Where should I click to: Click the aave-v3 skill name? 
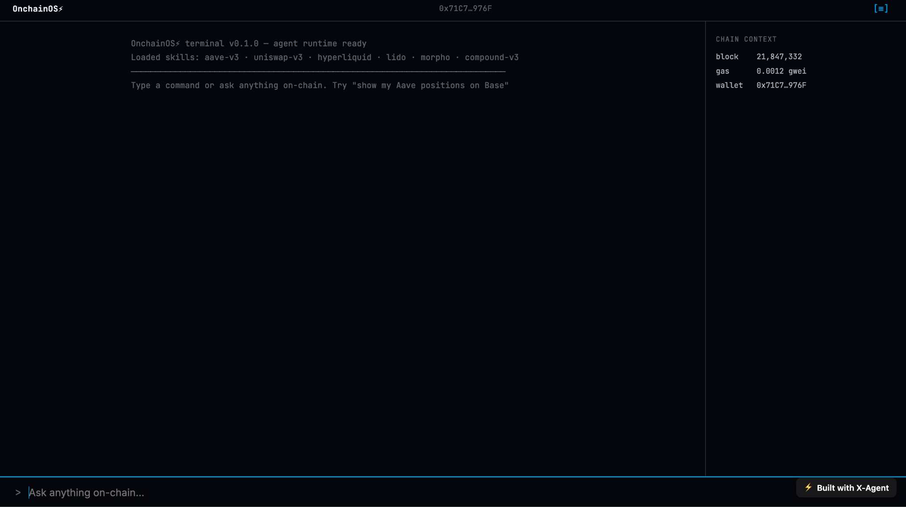pos(222,57)
